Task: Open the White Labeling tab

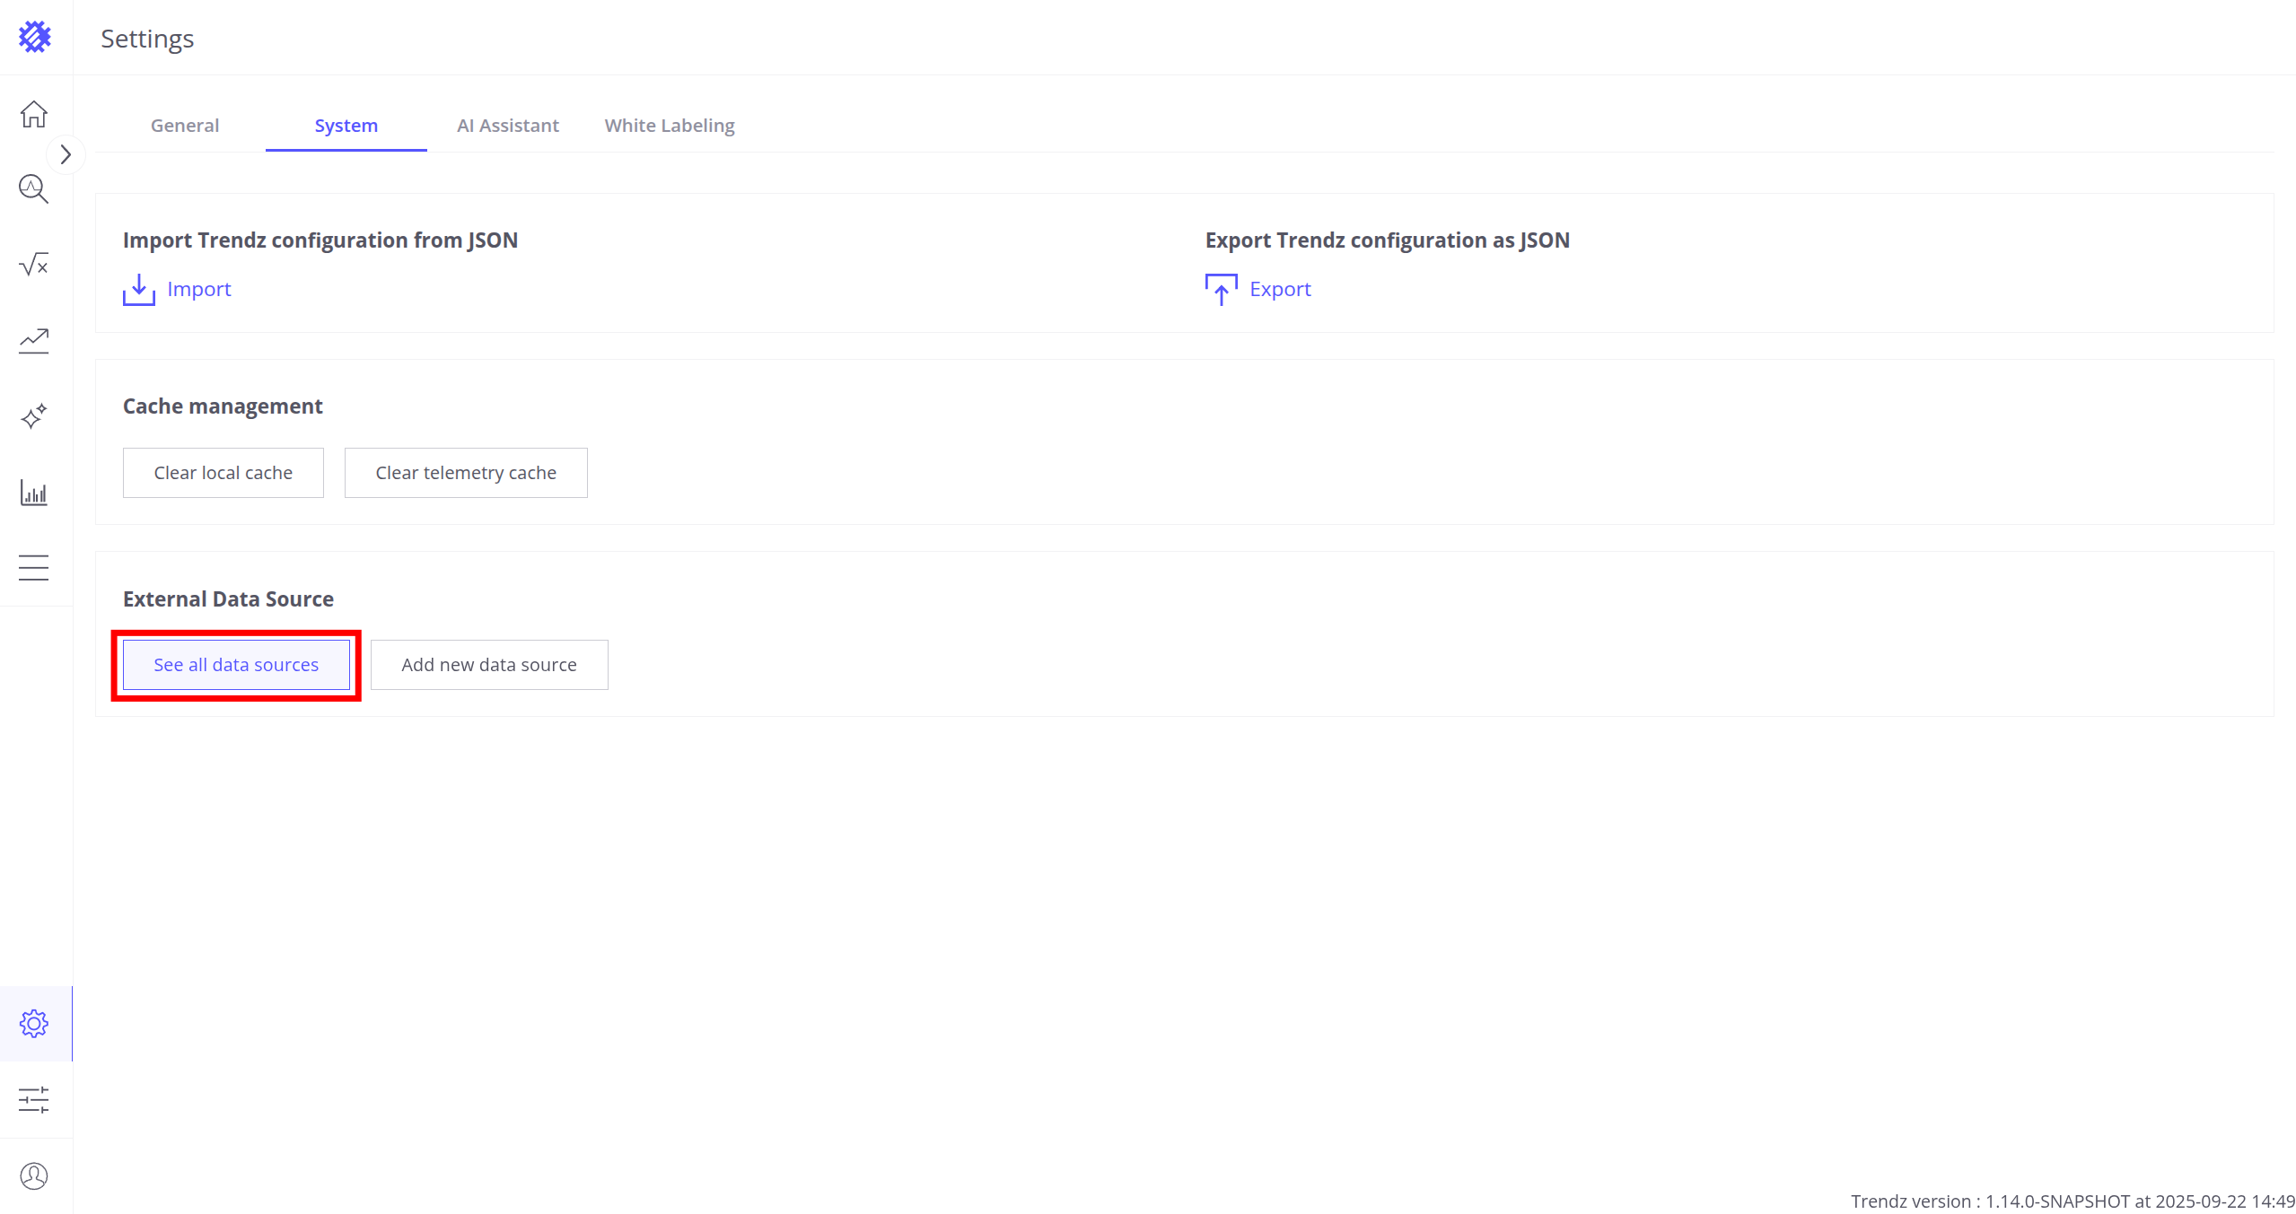Action: [670, 126]
